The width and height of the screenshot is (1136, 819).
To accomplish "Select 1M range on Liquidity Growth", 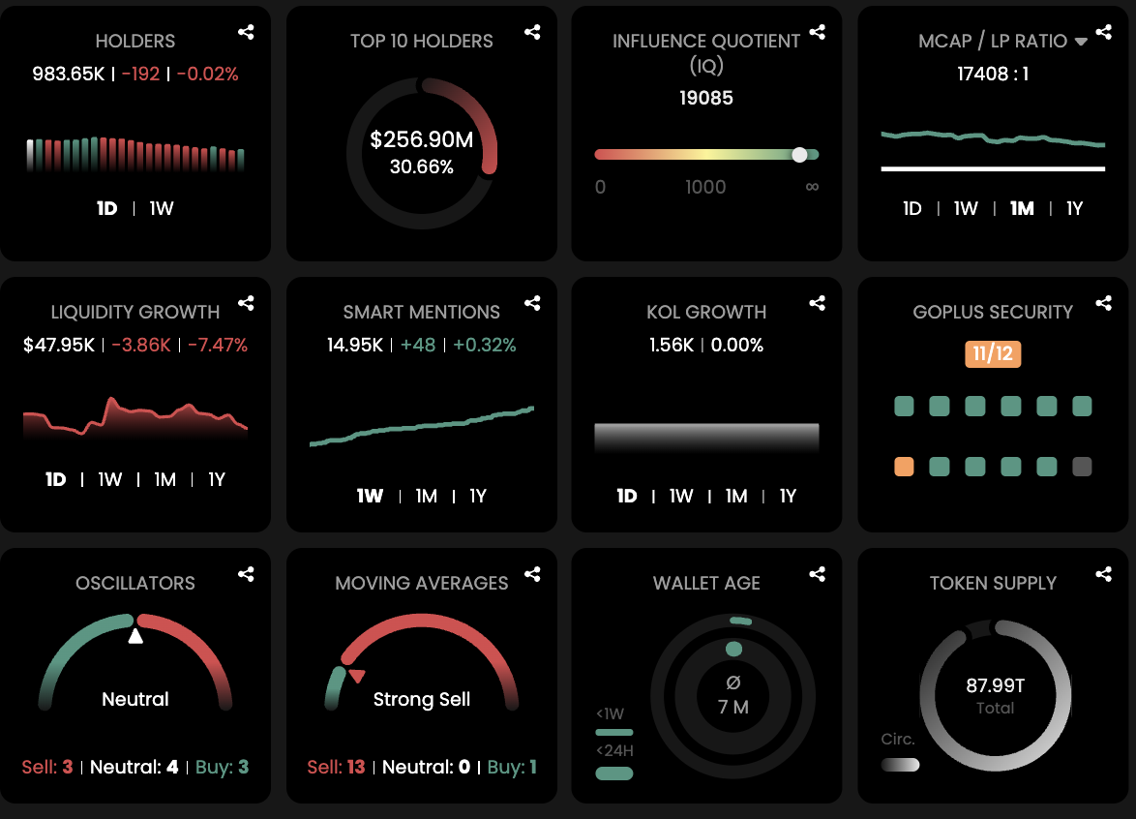I will [x=165, y=479].
